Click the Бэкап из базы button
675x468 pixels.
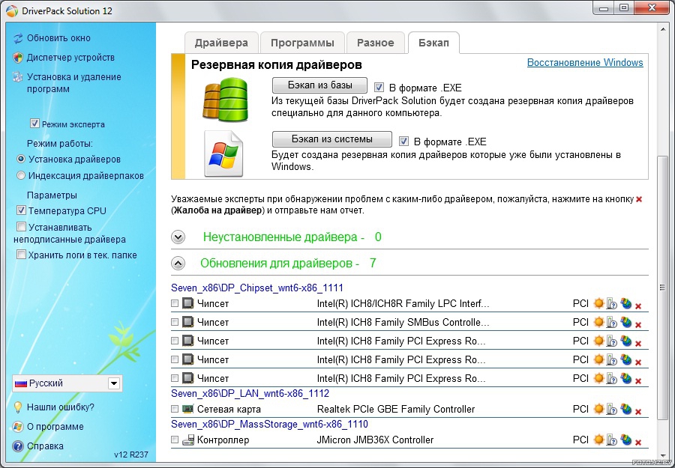coord(319,85)
